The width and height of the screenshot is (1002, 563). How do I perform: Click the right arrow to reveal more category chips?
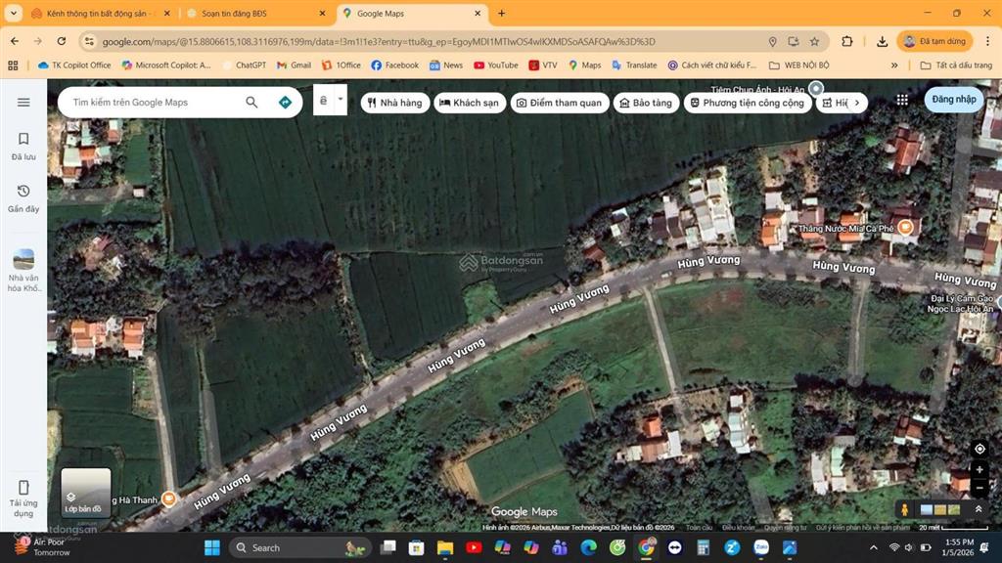856,102
